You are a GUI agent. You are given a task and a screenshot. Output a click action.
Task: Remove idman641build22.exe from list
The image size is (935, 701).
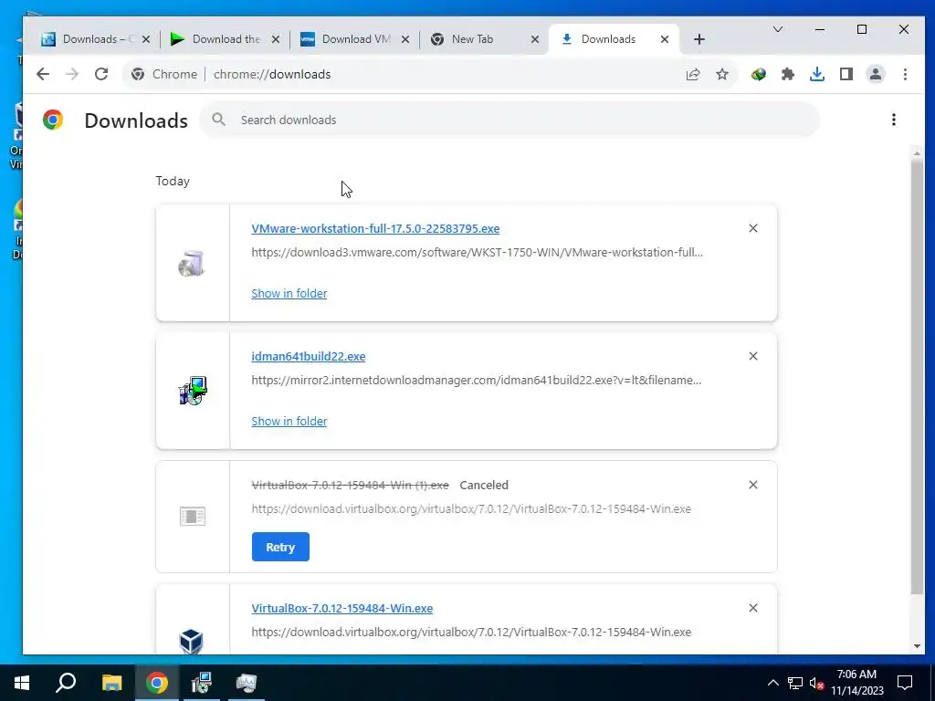[x=753, y=356]
